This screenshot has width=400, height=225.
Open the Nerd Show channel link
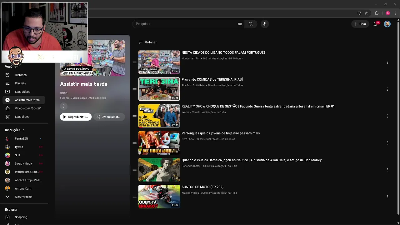(188, 139)
